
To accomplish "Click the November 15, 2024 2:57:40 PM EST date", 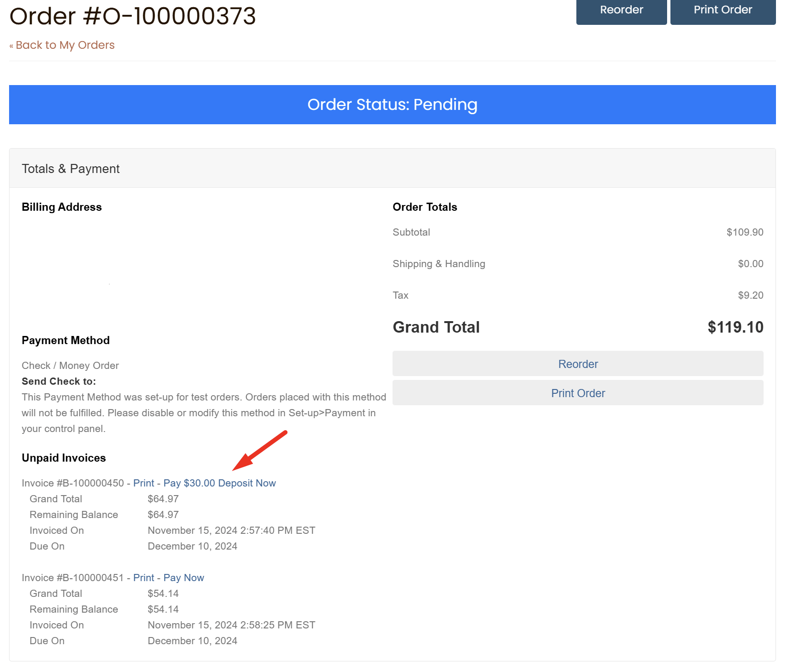I will [x=232, y=530].
